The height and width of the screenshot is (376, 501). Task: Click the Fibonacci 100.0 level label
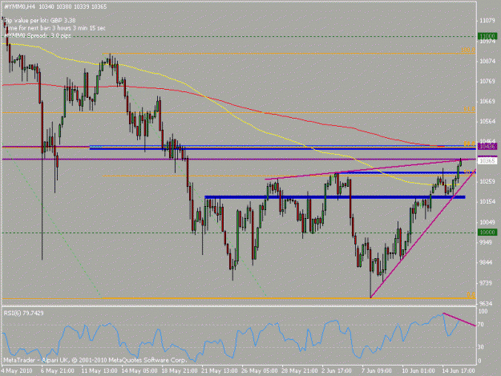click(468, 51)
